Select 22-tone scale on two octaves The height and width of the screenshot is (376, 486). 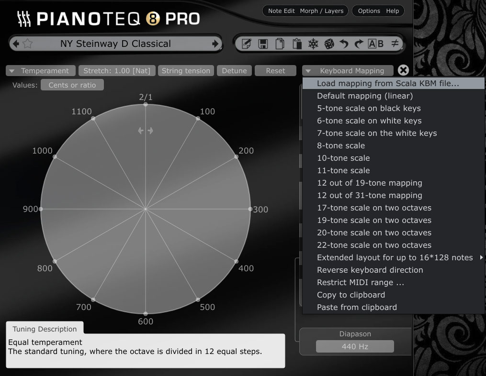pyautogui.click(x=393, y=244)
